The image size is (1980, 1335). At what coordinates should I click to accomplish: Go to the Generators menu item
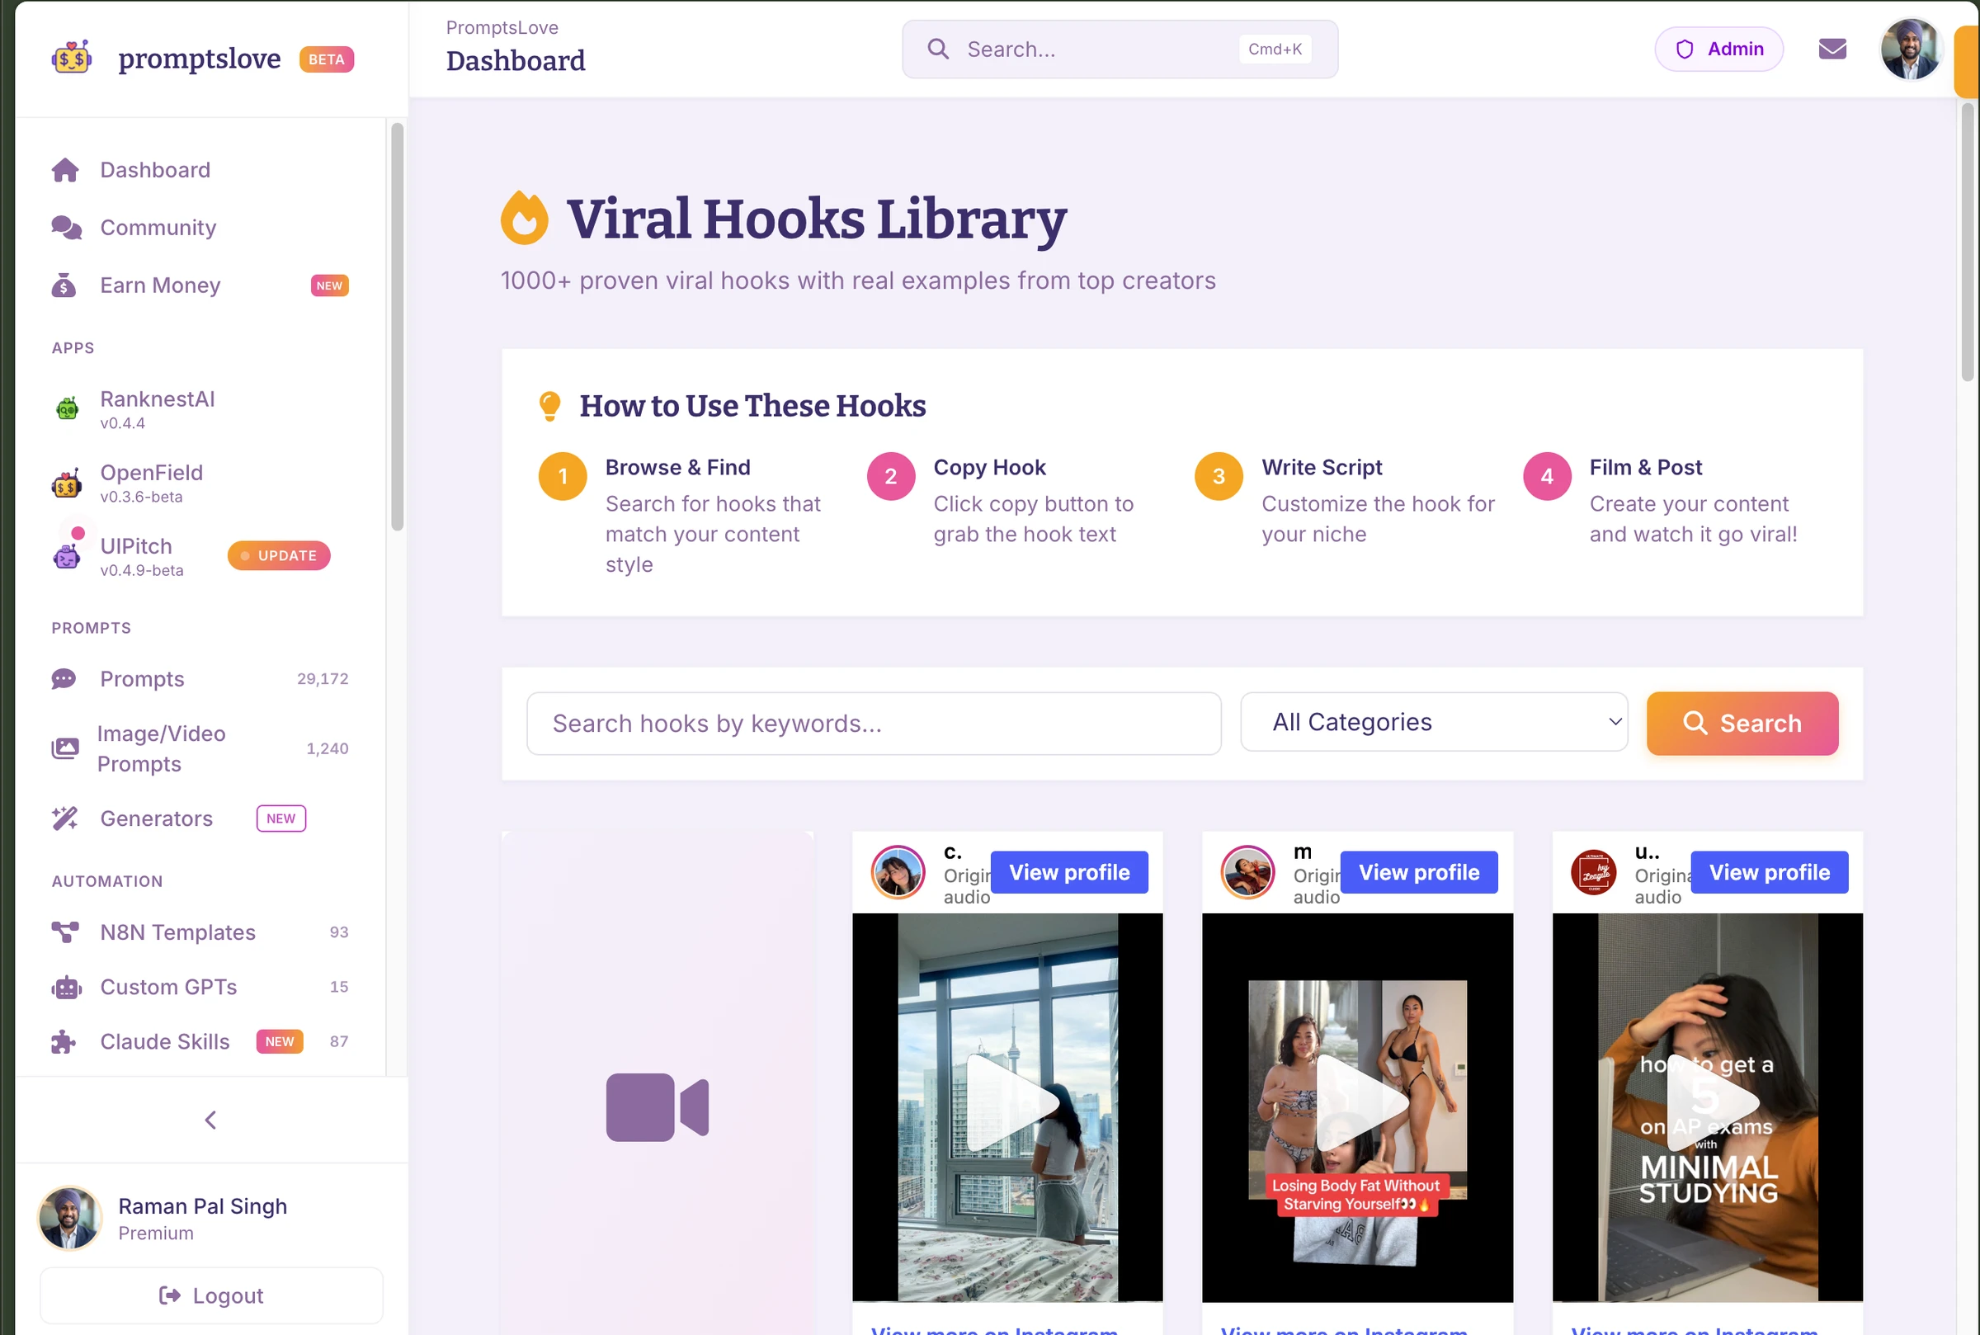coord(200,818)
